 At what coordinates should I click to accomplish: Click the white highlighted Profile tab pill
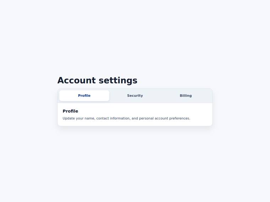84,96
